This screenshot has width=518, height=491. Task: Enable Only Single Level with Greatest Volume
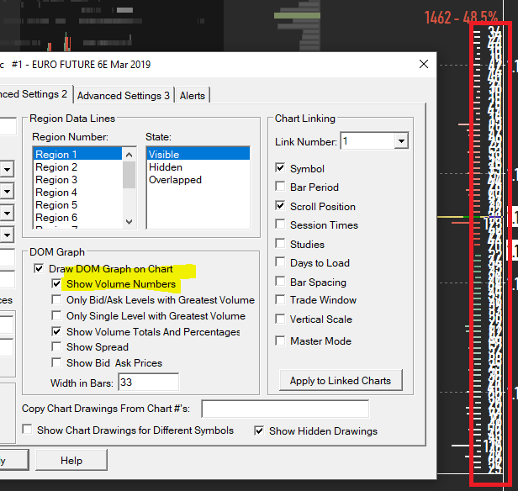[56, 315]
